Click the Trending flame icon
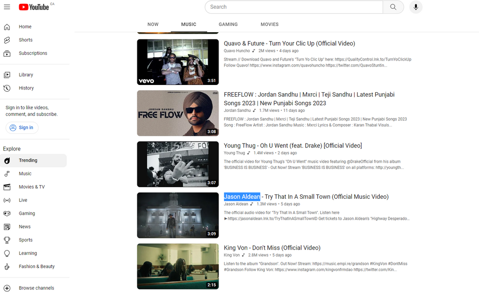 [7, 161]
